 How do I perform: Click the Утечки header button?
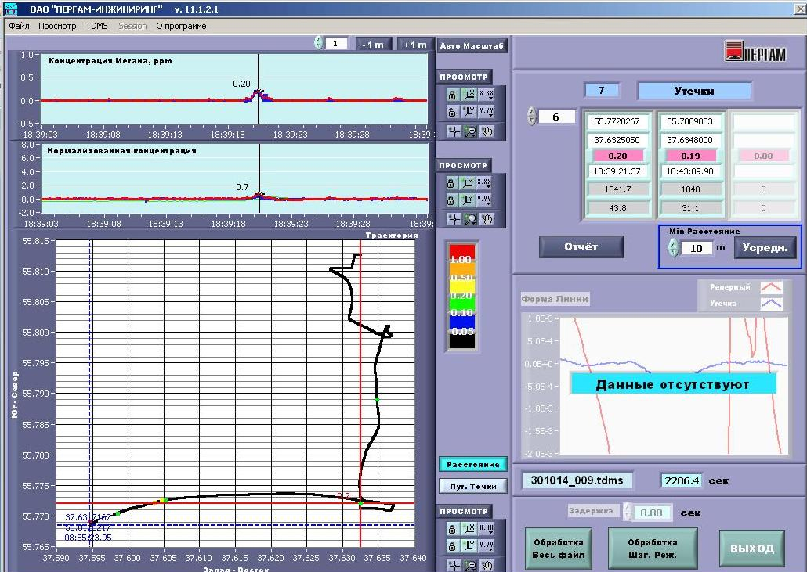[x=694, y=91]
